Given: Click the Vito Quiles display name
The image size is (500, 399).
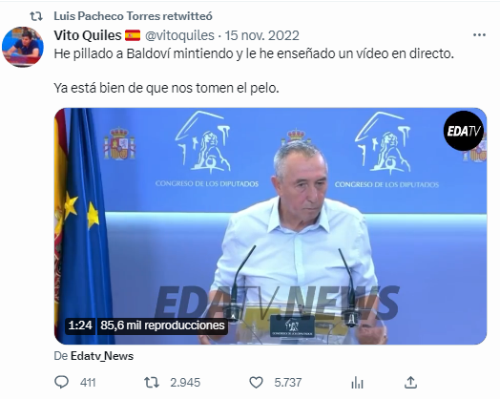Looking at the screenshot, I should pyautogui.click(x=88, y=35).
